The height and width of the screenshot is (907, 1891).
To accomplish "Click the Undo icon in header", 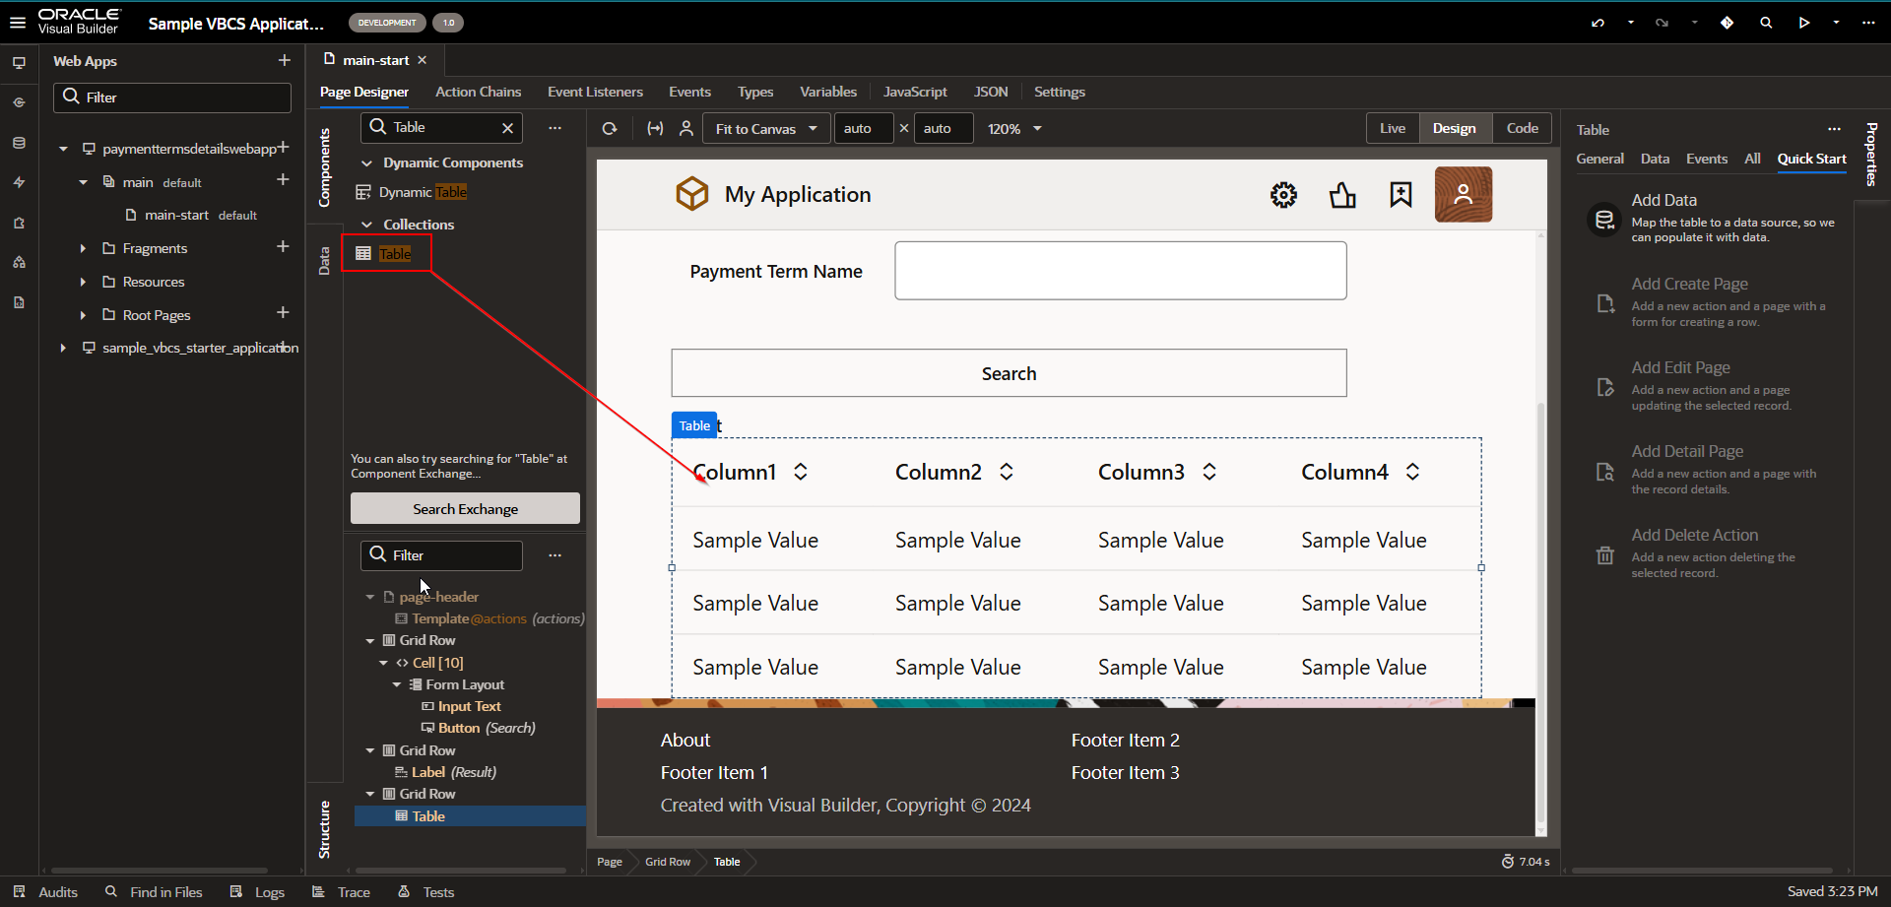I will pyautogui.click(x=1598, y=23).
